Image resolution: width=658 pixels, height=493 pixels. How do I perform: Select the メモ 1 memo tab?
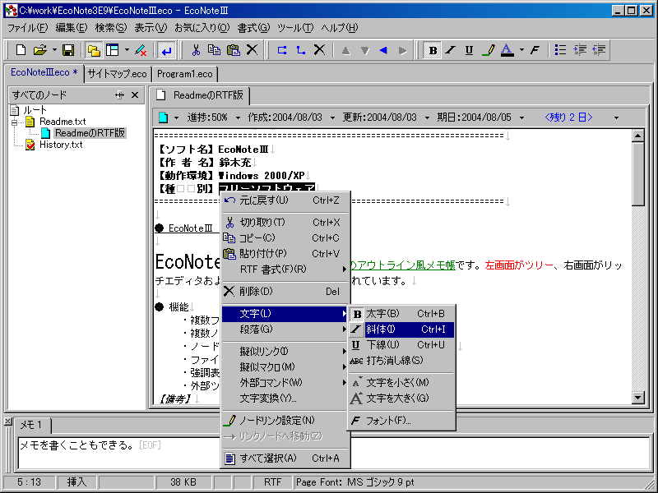click(31, 425)
